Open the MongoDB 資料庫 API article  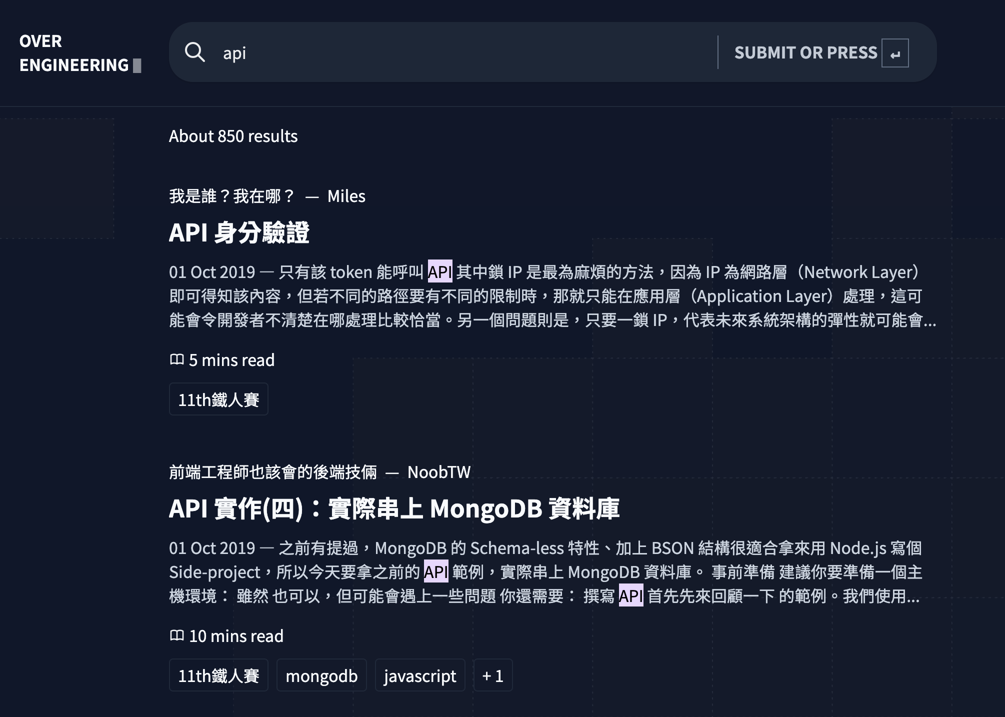click(394, 508)
